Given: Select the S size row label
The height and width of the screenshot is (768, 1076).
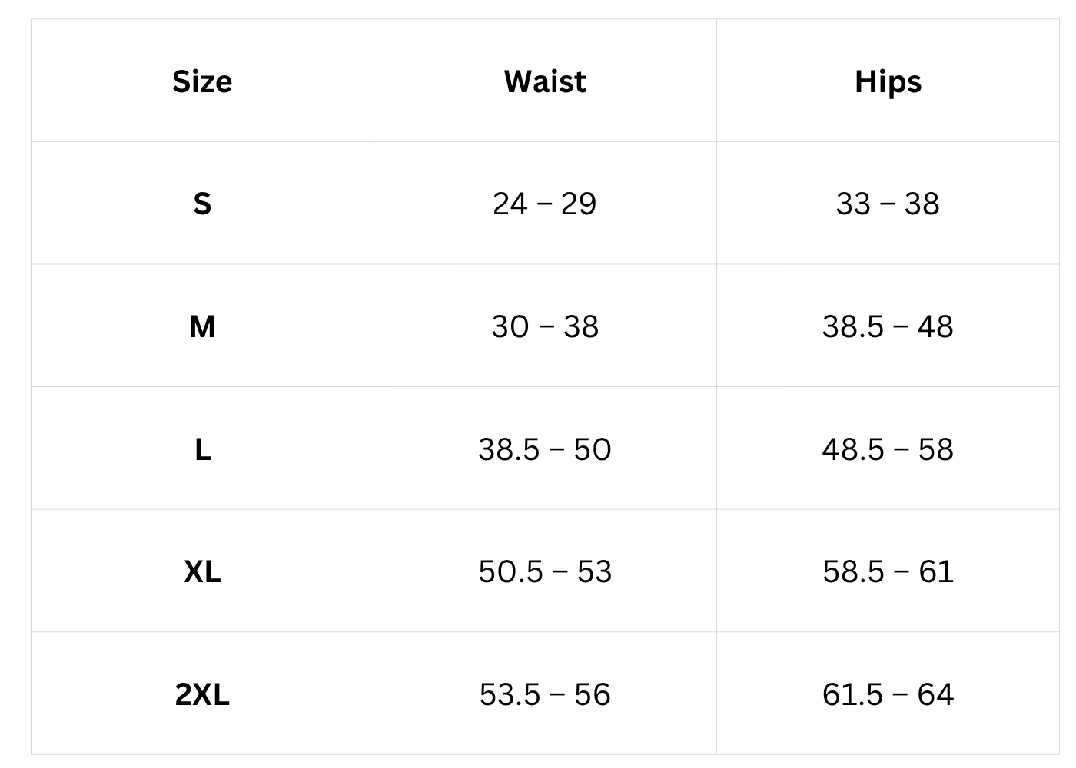Looking at the screenshot, I should pos(202,204).
